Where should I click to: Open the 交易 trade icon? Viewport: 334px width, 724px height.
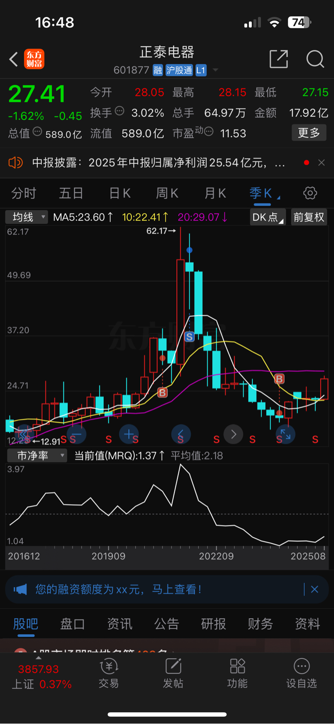pyautogui.click(x=109, y=673)
